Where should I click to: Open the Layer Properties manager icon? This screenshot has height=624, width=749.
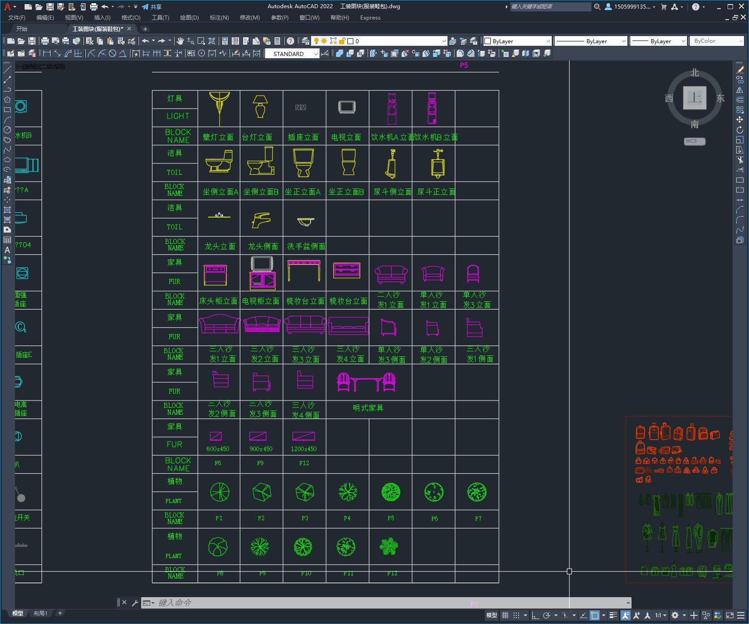306,41
